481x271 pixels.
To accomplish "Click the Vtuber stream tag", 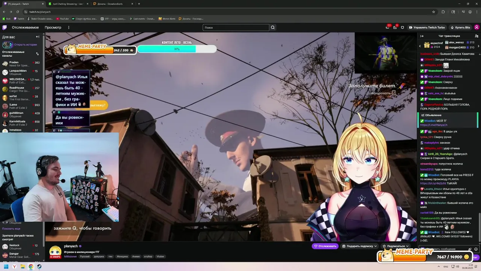I will [160, 257].
